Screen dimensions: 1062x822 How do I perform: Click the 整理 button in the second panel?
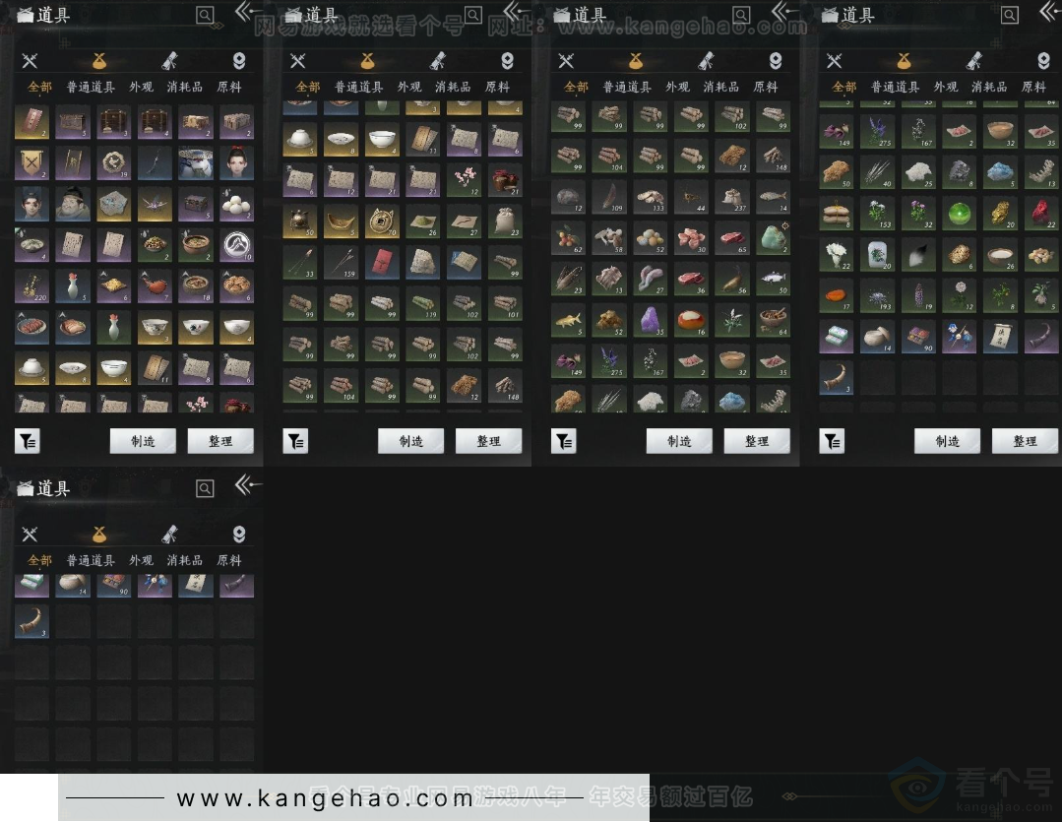click(489, 441)
